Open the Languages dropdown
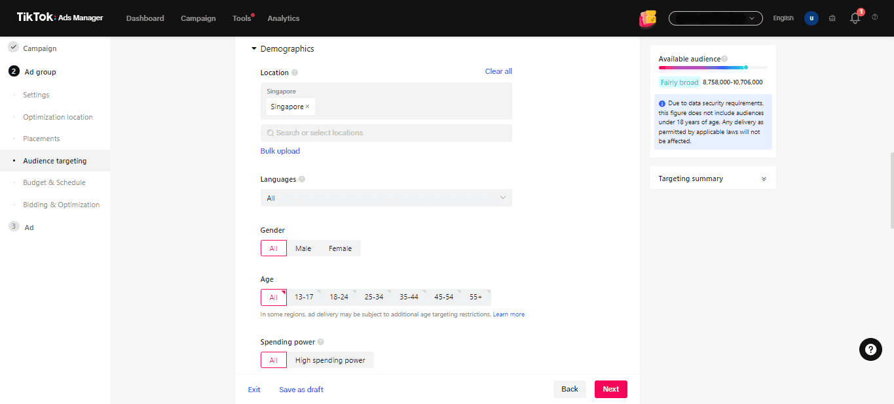This screenshot has width=894, height=404. click(x=386, y=197)
